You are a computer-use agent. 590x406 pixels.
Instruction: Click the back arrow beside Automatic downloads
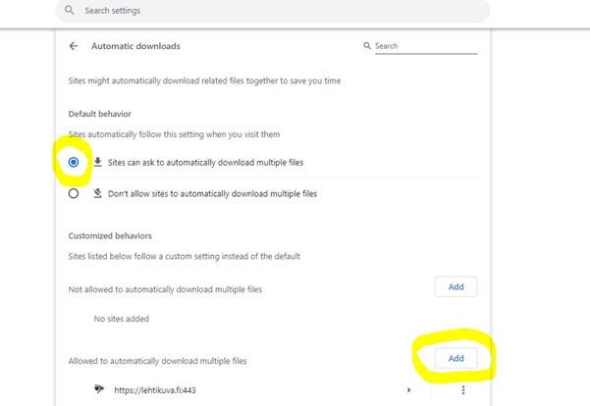(74, 46)
